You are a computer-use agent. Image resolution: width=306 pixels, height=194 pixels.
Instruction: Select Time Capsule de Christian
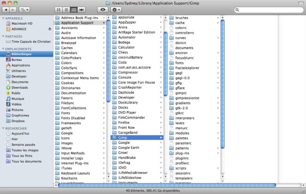pyautogui.click(x=31, y=42)
